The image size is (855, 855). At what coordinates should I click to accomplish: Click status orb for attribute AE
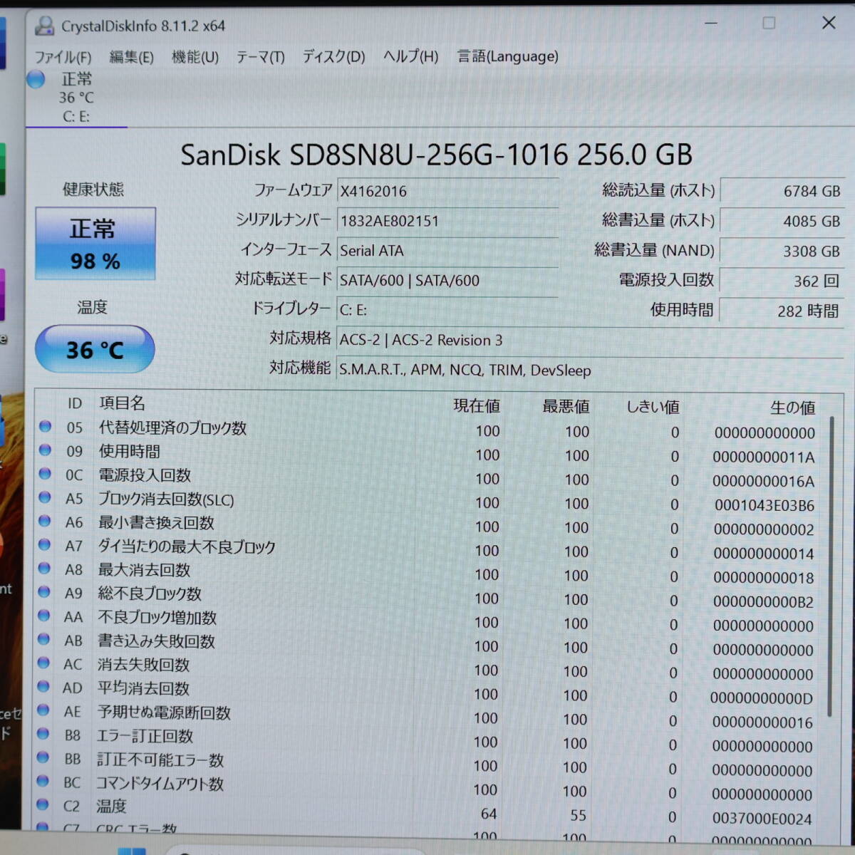point(43,710)
